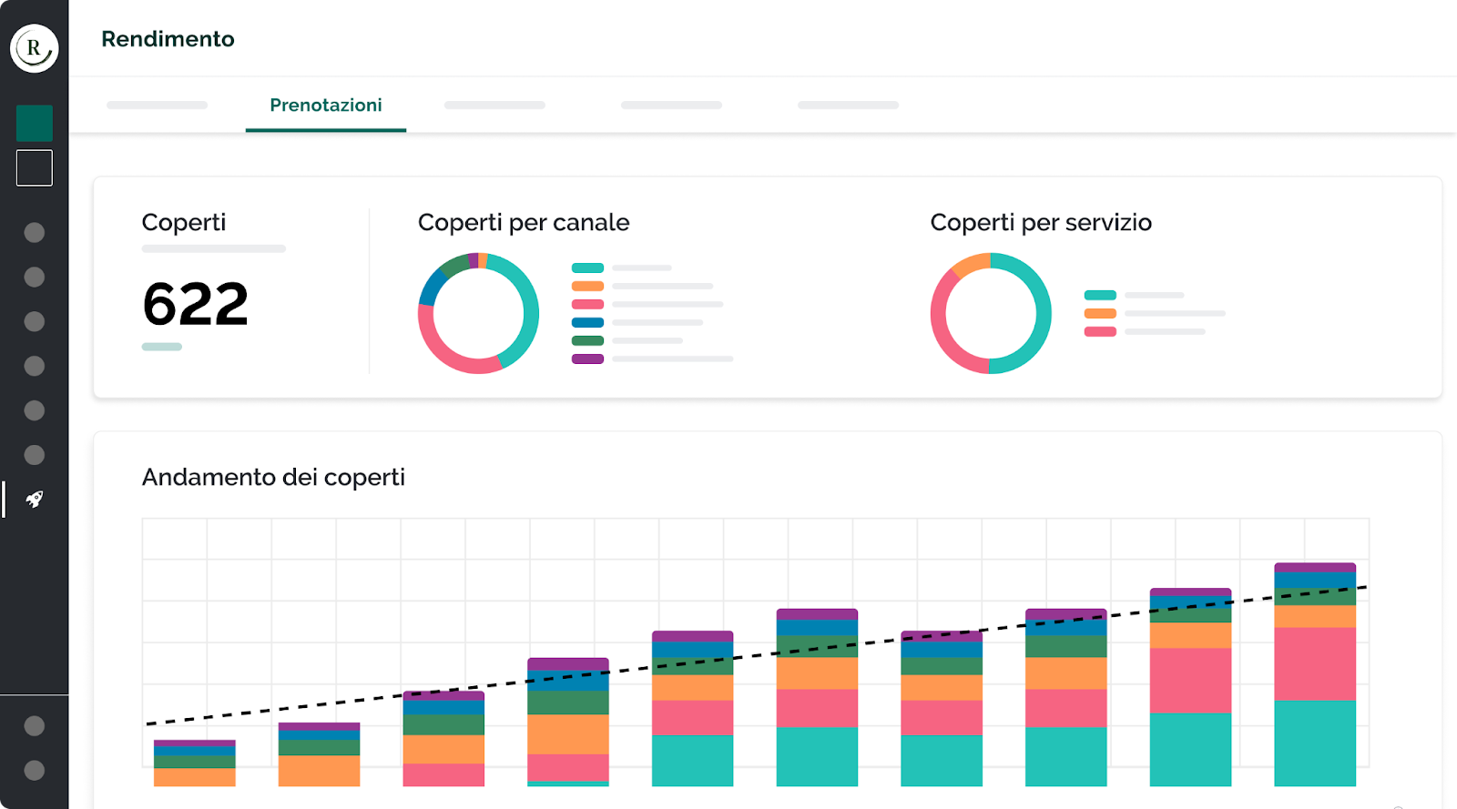
Task: Click the bottommost gray circle in sidebar
Action: tap(35, 770)
